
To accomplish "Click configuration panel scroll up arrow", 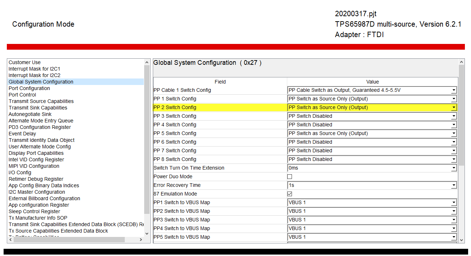I will [462, 62].
